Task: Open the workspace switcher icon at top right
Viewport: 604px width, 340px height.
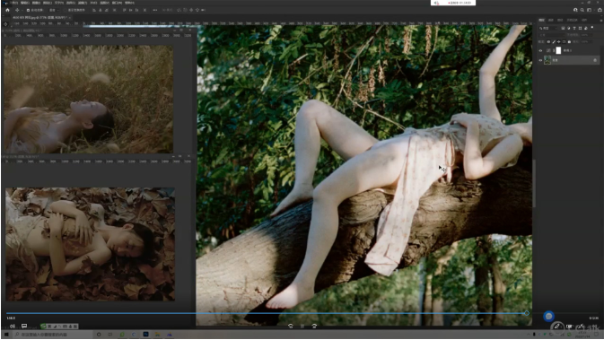Action: pos(589,10)
